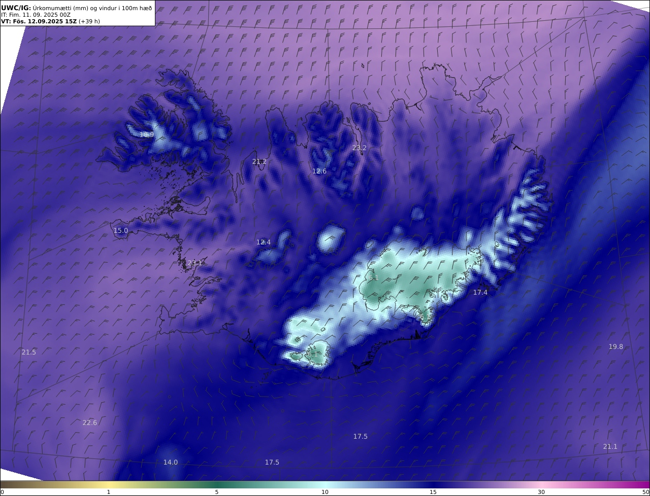Click the 21.1 value label
This screenshot has width=650, height=496.
pos(610,447)
